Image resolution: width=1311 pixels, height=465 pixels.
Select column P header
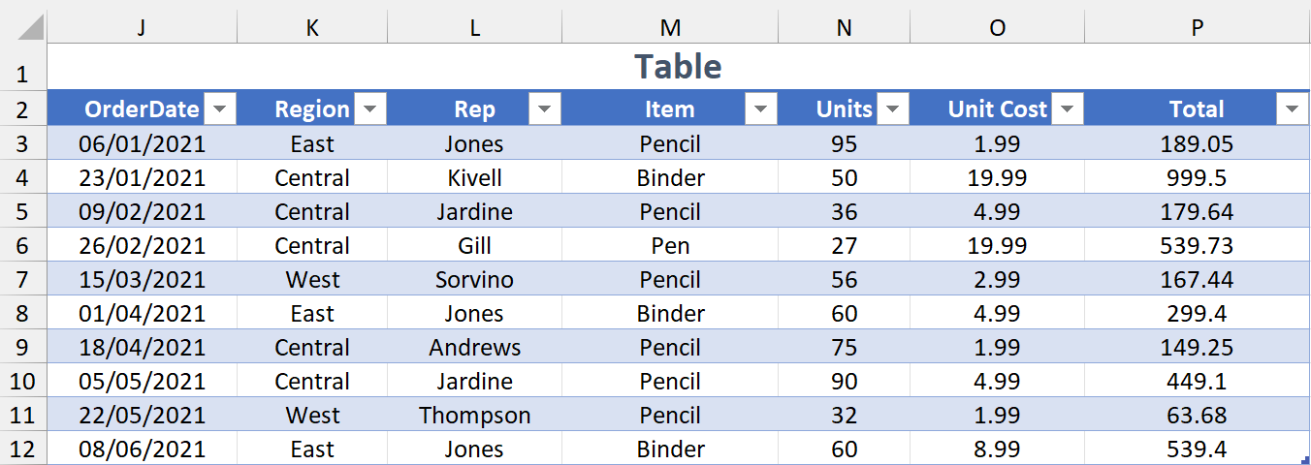[1197, 28]
